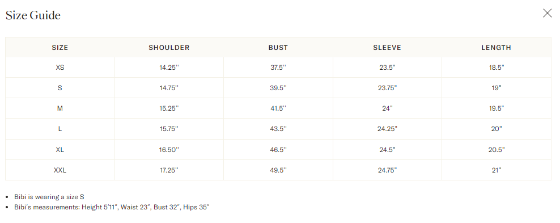Select the XS size row label
The image size is (560, 223).
coord(60,67)
